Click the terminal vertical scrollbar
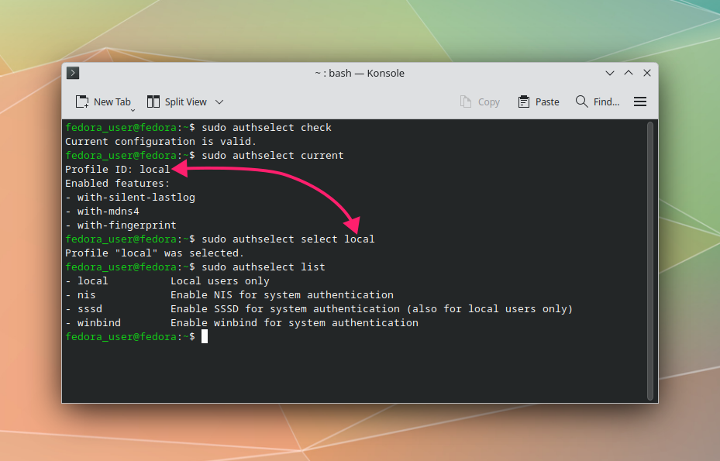The image size is (720, 461). coord(649,261)
